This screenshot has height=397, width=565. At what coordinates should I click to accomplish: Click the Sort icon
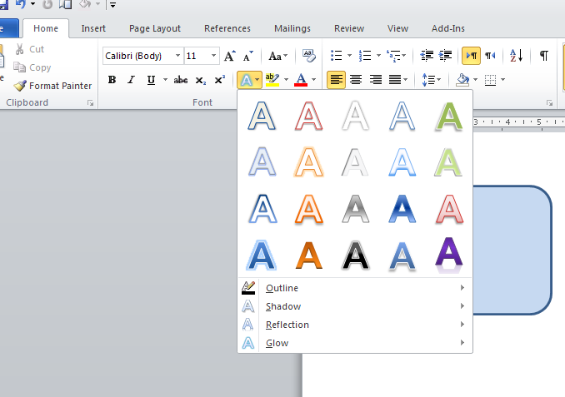(516, 56)
